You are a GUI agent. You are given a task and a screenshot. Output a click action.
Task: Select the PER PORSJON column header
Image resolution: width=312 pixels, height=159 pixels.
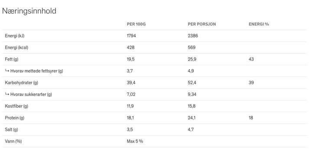coord(202,24)
